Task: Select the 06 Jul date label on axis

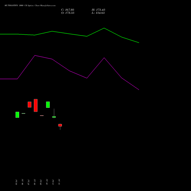Action: [23, 182]
